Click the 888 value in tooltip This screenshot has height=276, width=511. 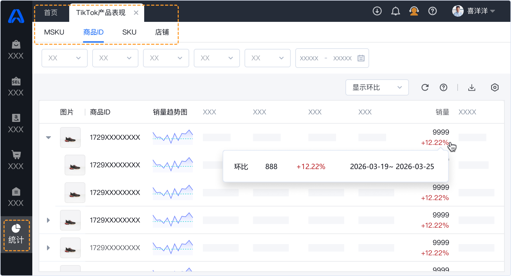coord(271,166)
